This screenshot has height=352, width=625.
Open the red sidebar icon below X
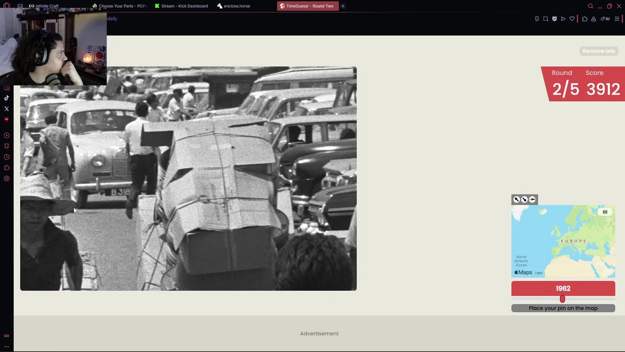click(6, 119)
